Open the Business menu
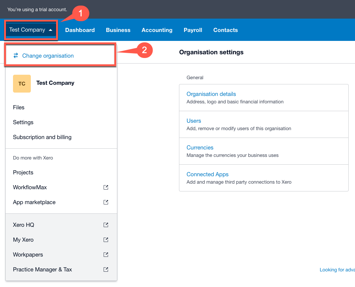 tap(118, 30)
